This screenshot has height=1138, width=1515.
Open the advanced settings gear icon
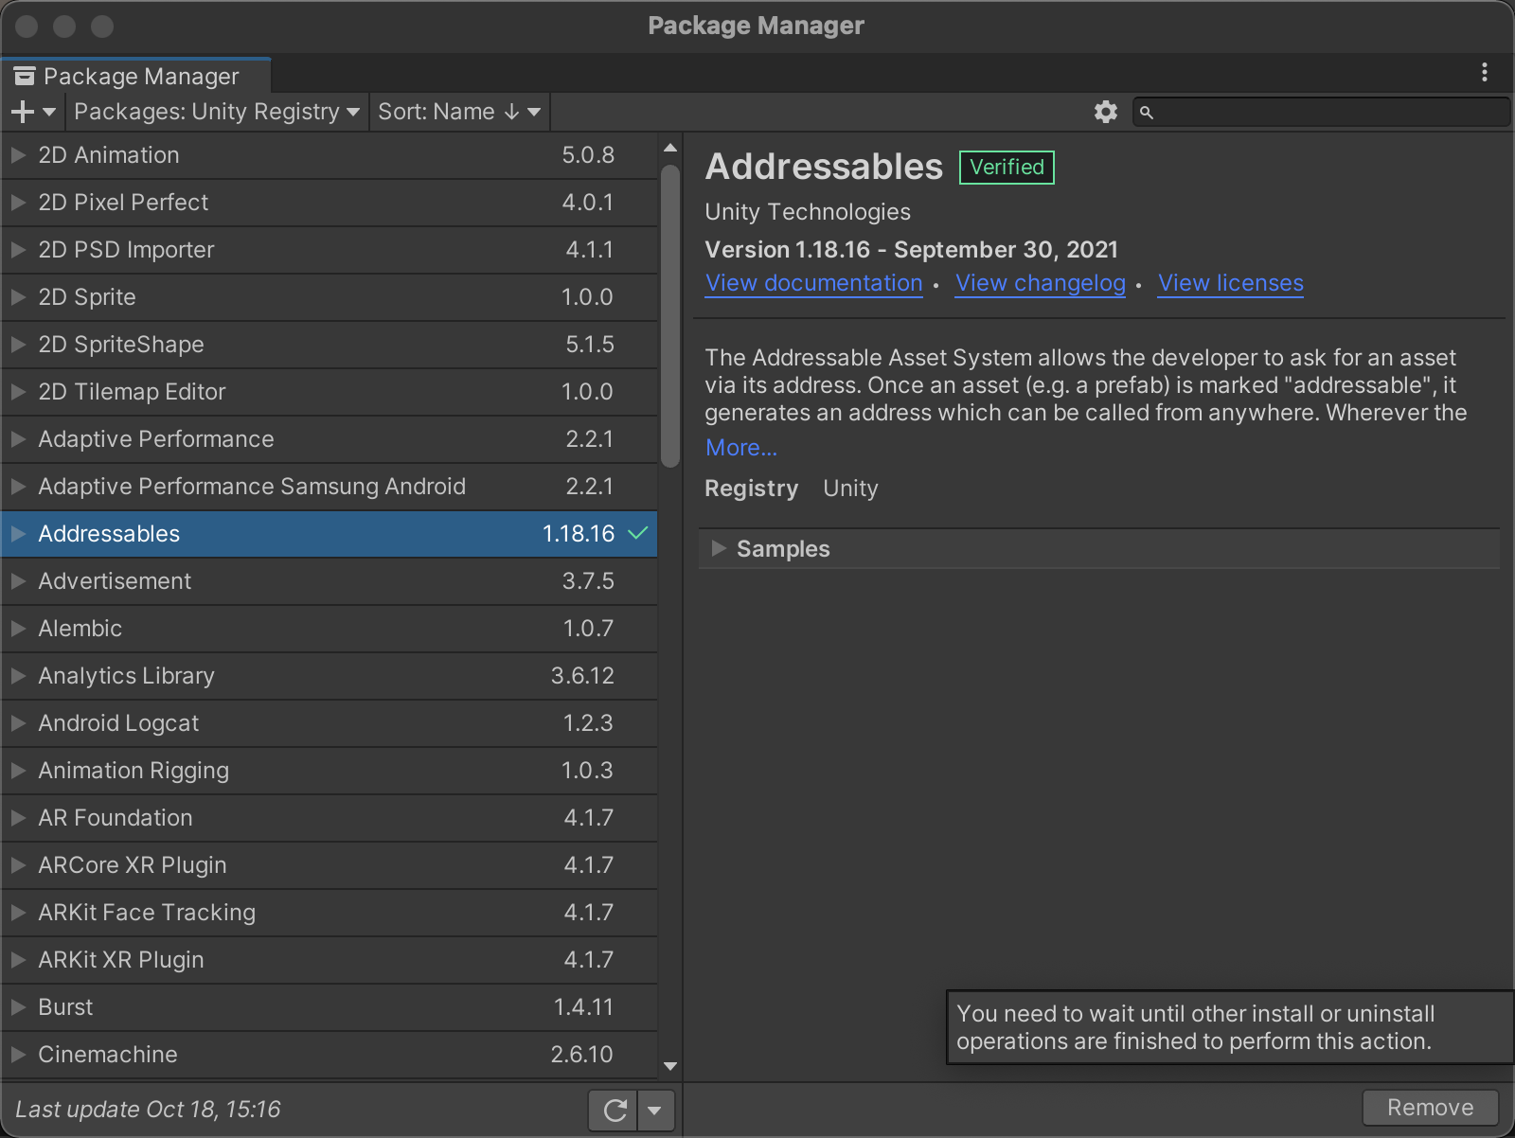coord(1105,112)
